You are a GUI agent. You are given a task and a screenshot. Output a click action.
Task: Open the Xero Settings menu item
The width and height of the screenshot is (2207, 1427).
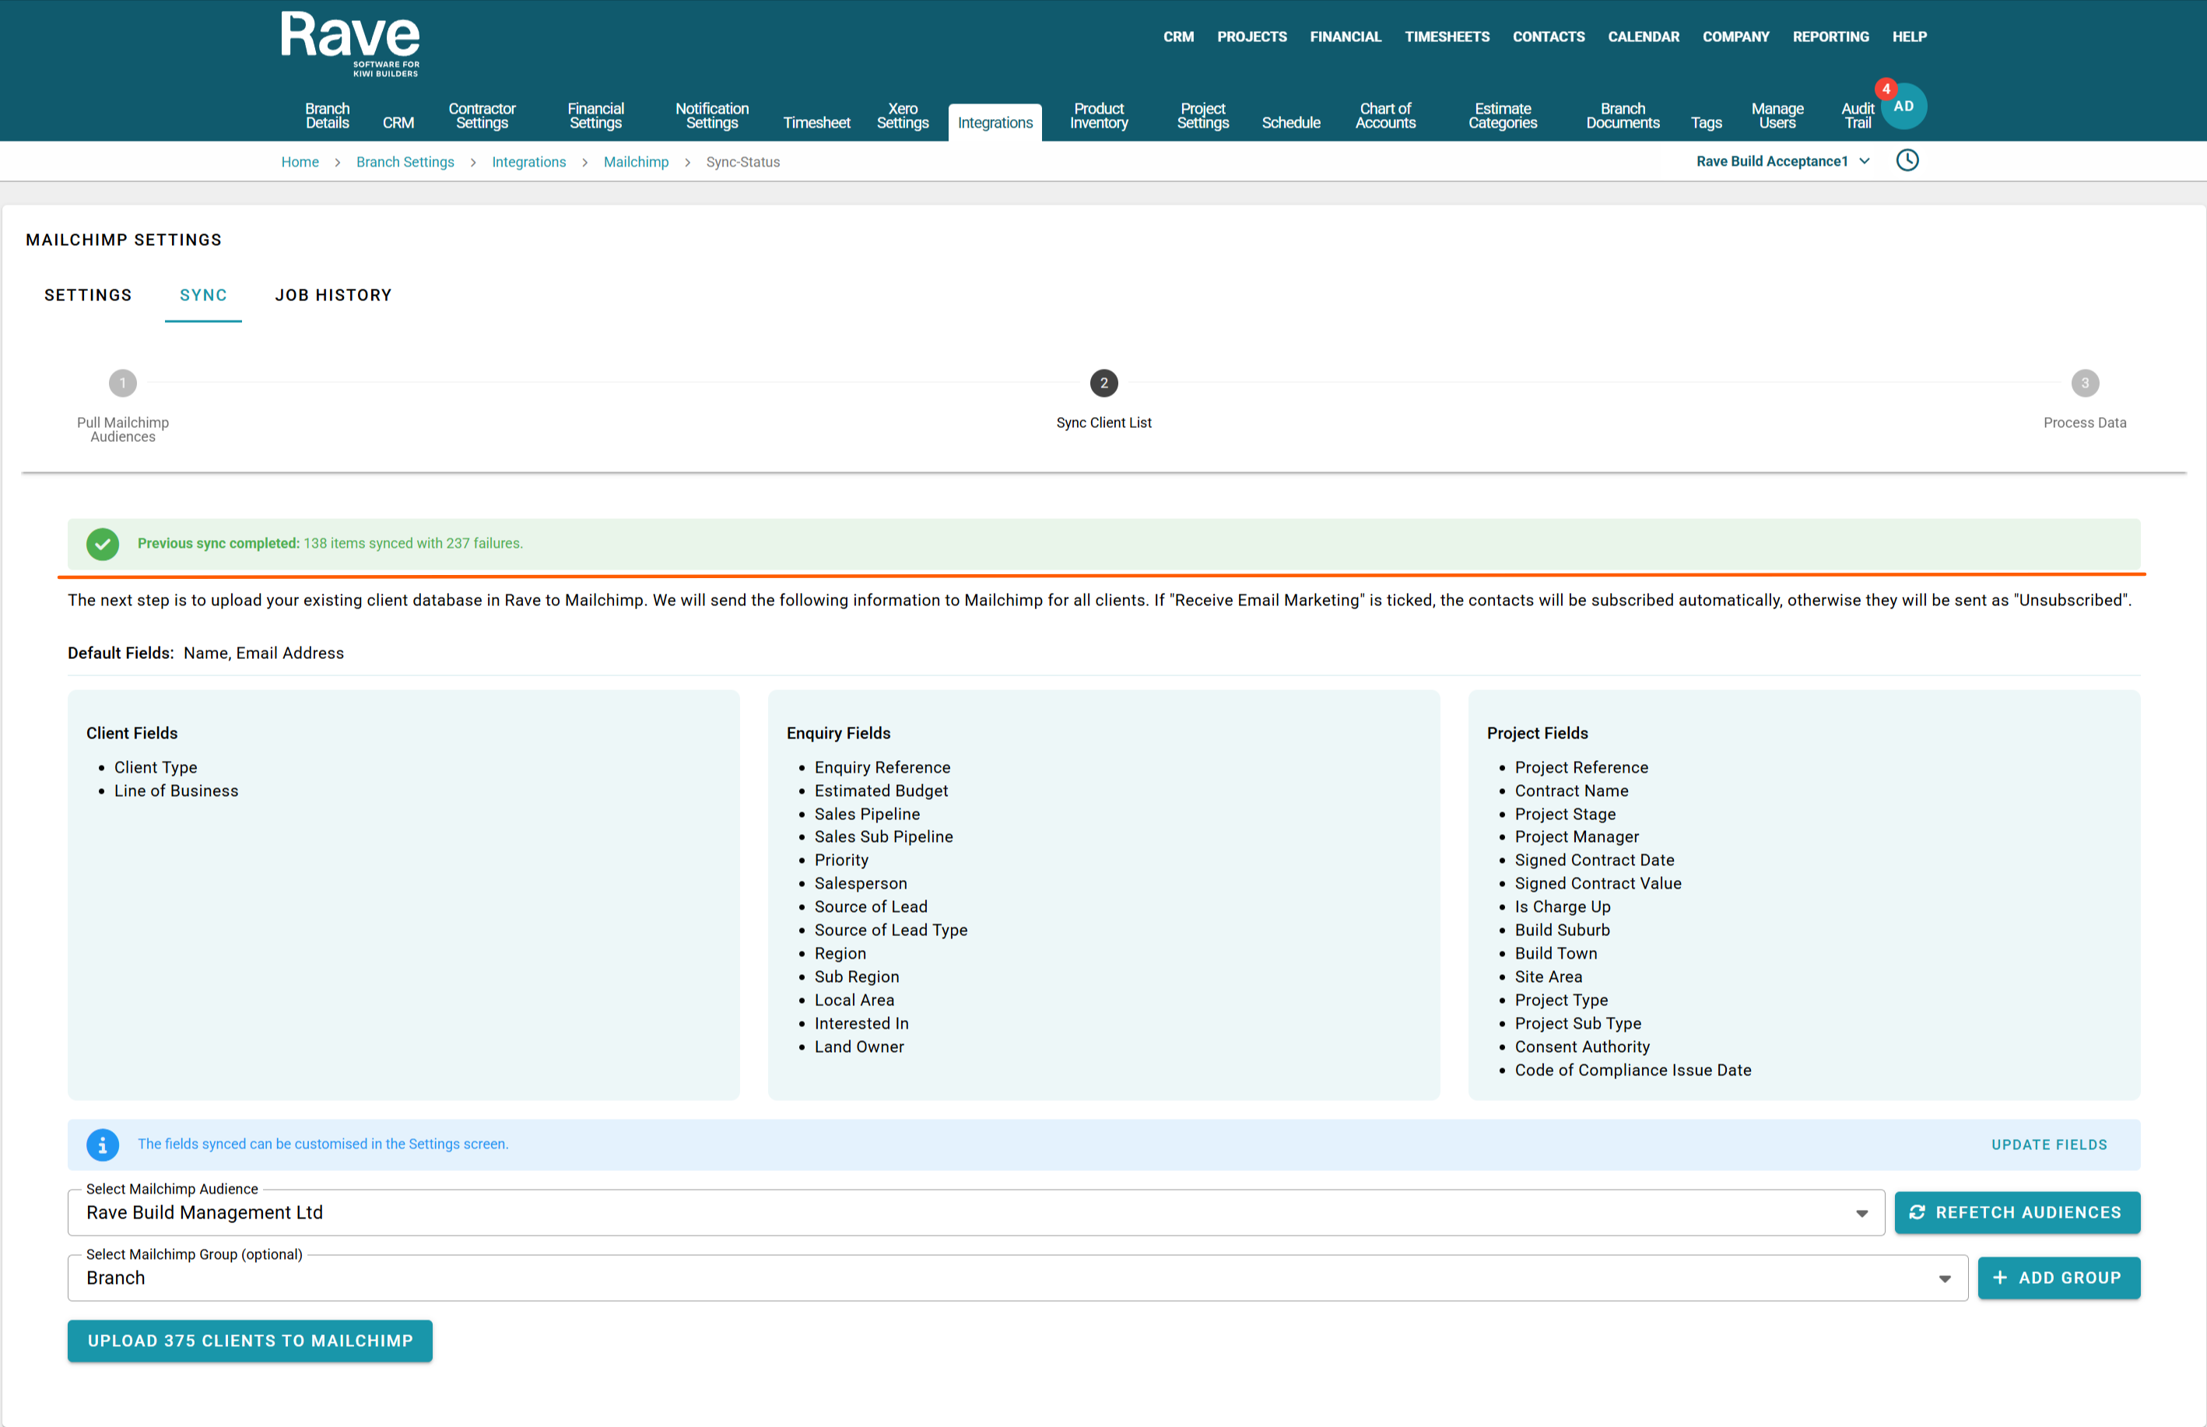[x=903, y=116]
